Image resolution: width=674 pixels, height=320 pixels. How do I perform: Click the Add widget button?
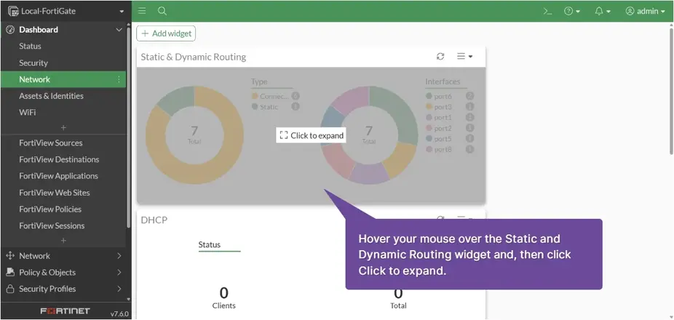coord(166,33)
